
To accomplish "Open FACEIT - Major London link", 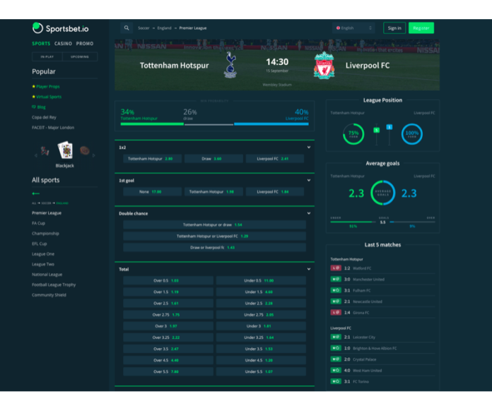I will 53,128.
